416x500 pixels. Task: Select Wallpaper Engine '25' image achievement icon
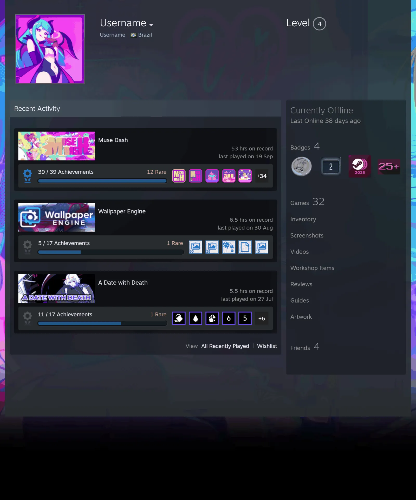212,247
